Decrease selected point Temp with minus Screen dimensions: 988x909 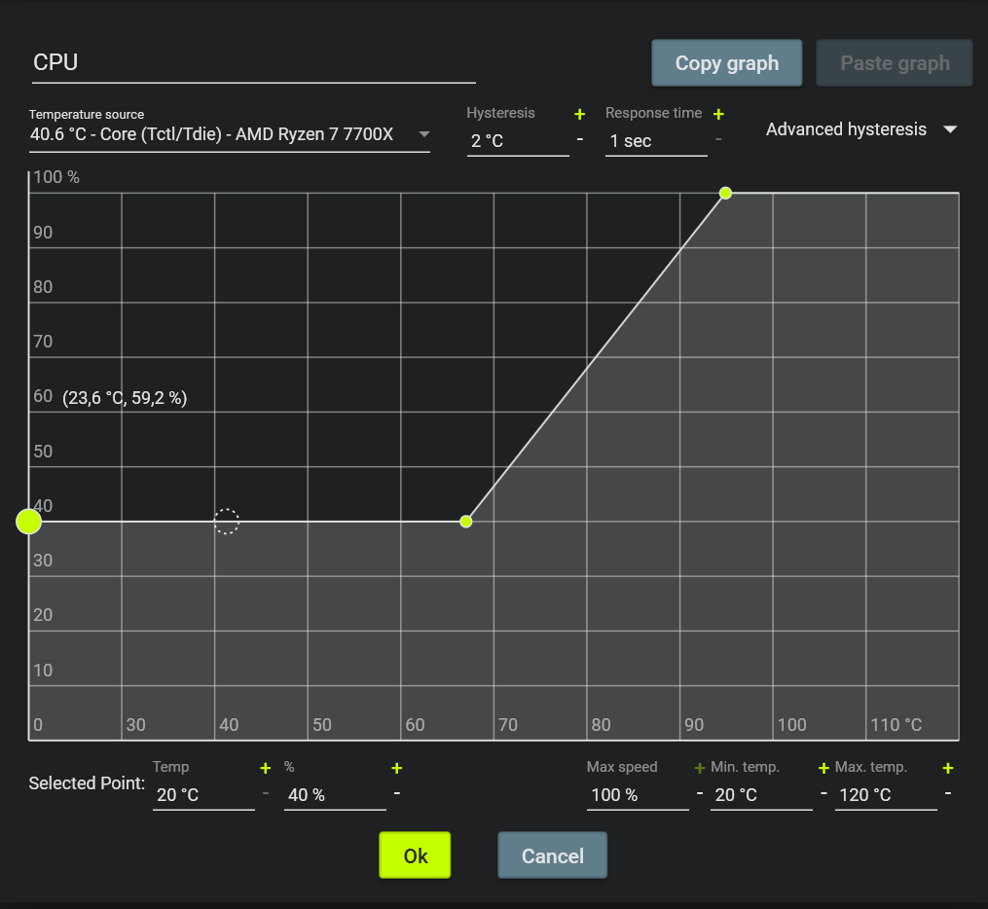266,793
